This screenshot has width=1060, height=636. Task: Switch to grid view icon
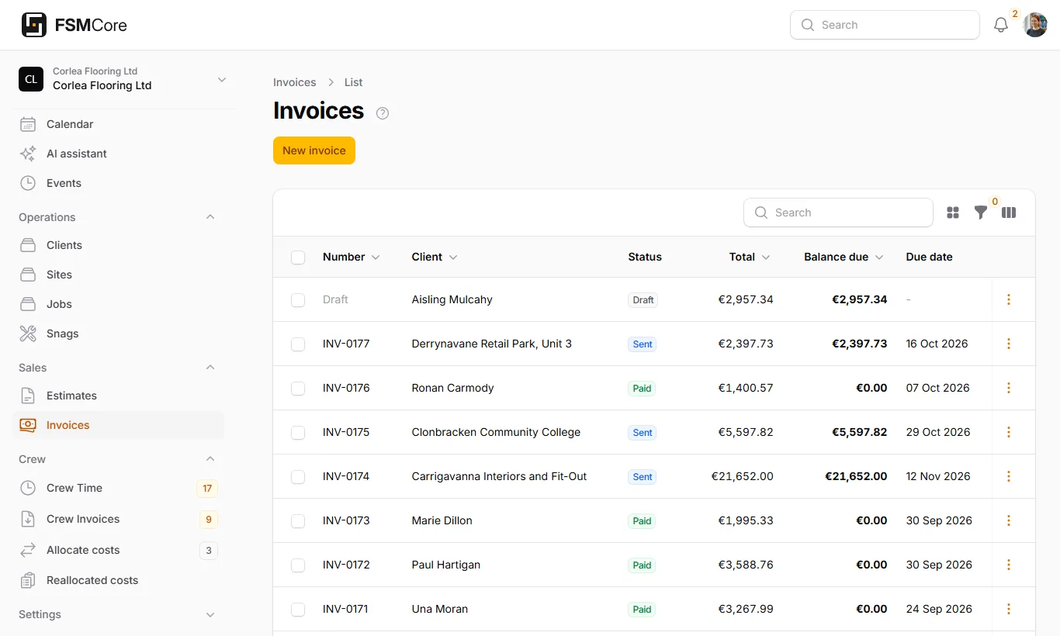tap(953, 213)
